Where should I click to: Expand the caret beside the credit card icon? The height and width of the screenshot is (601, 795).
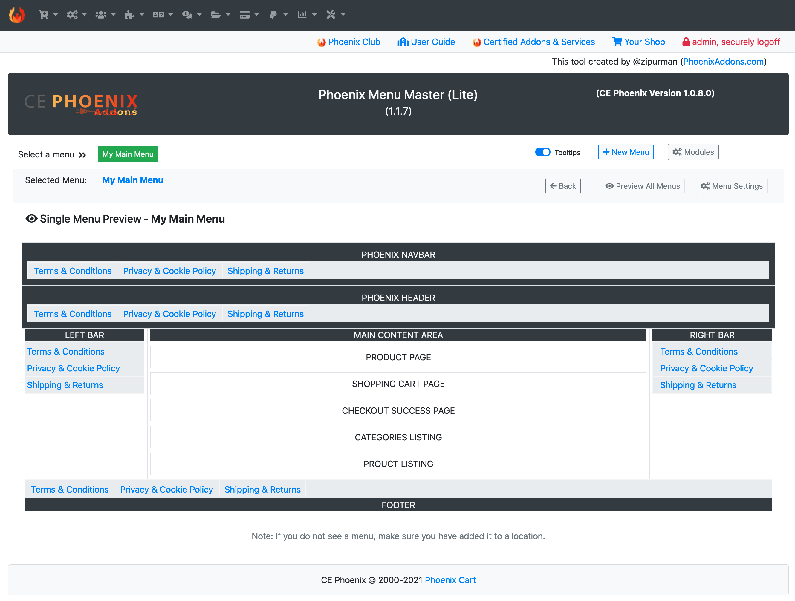pyautogui.click(x=257, y=15)
